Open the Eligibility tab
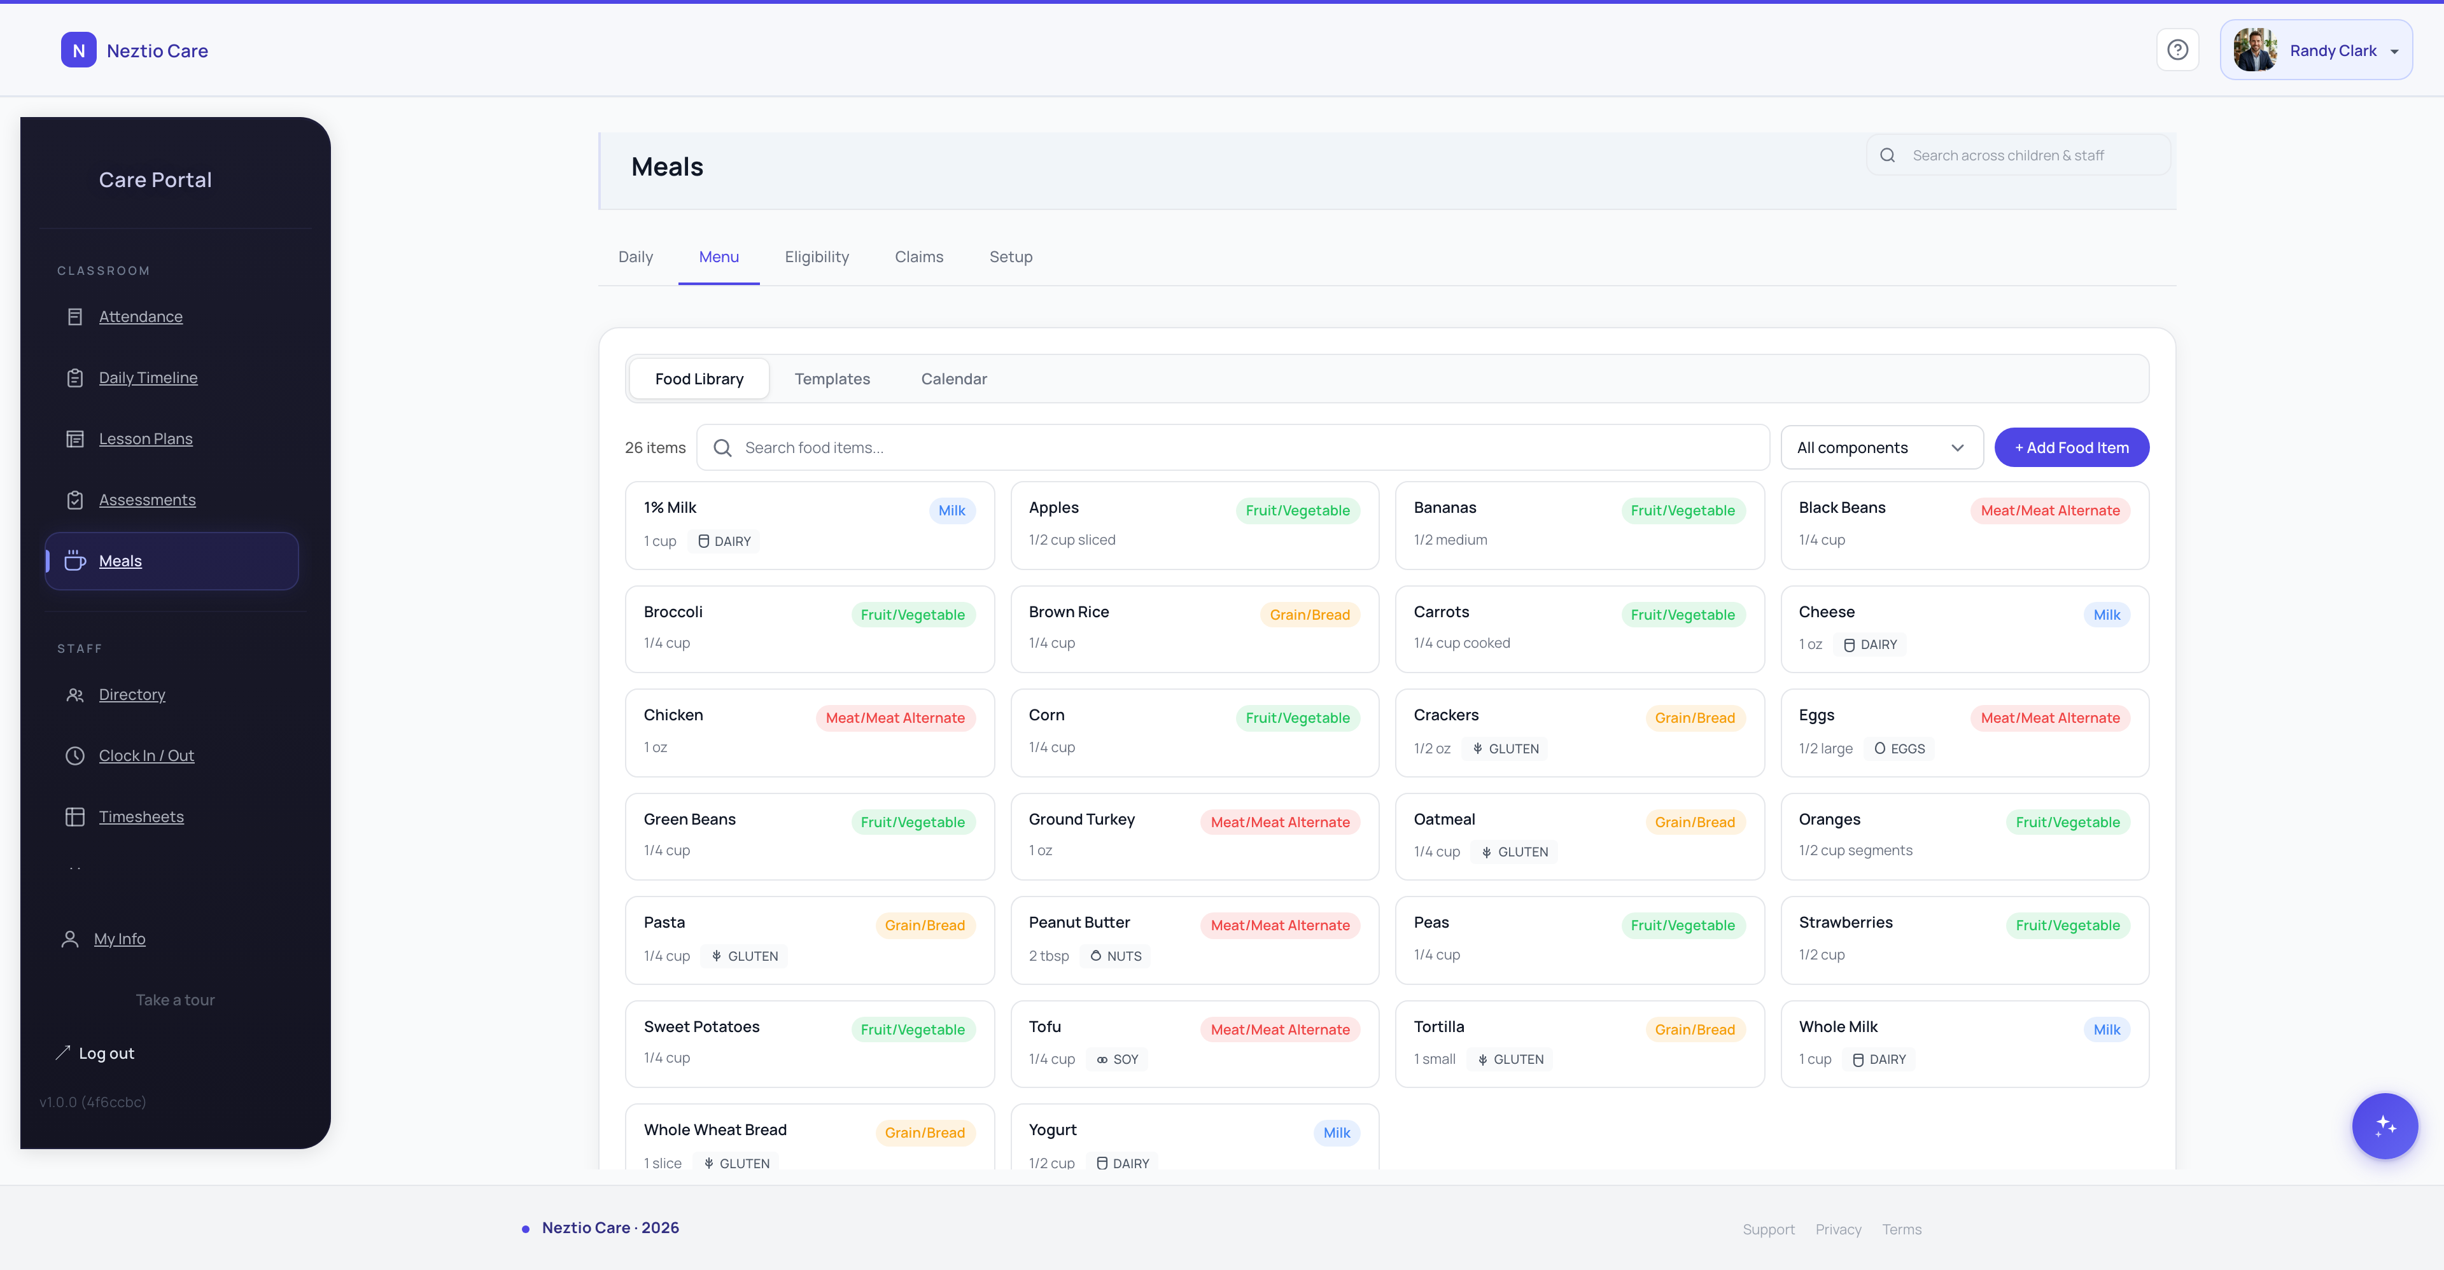The height and width of the screenshot is (1270, 2444). point(816,256)
